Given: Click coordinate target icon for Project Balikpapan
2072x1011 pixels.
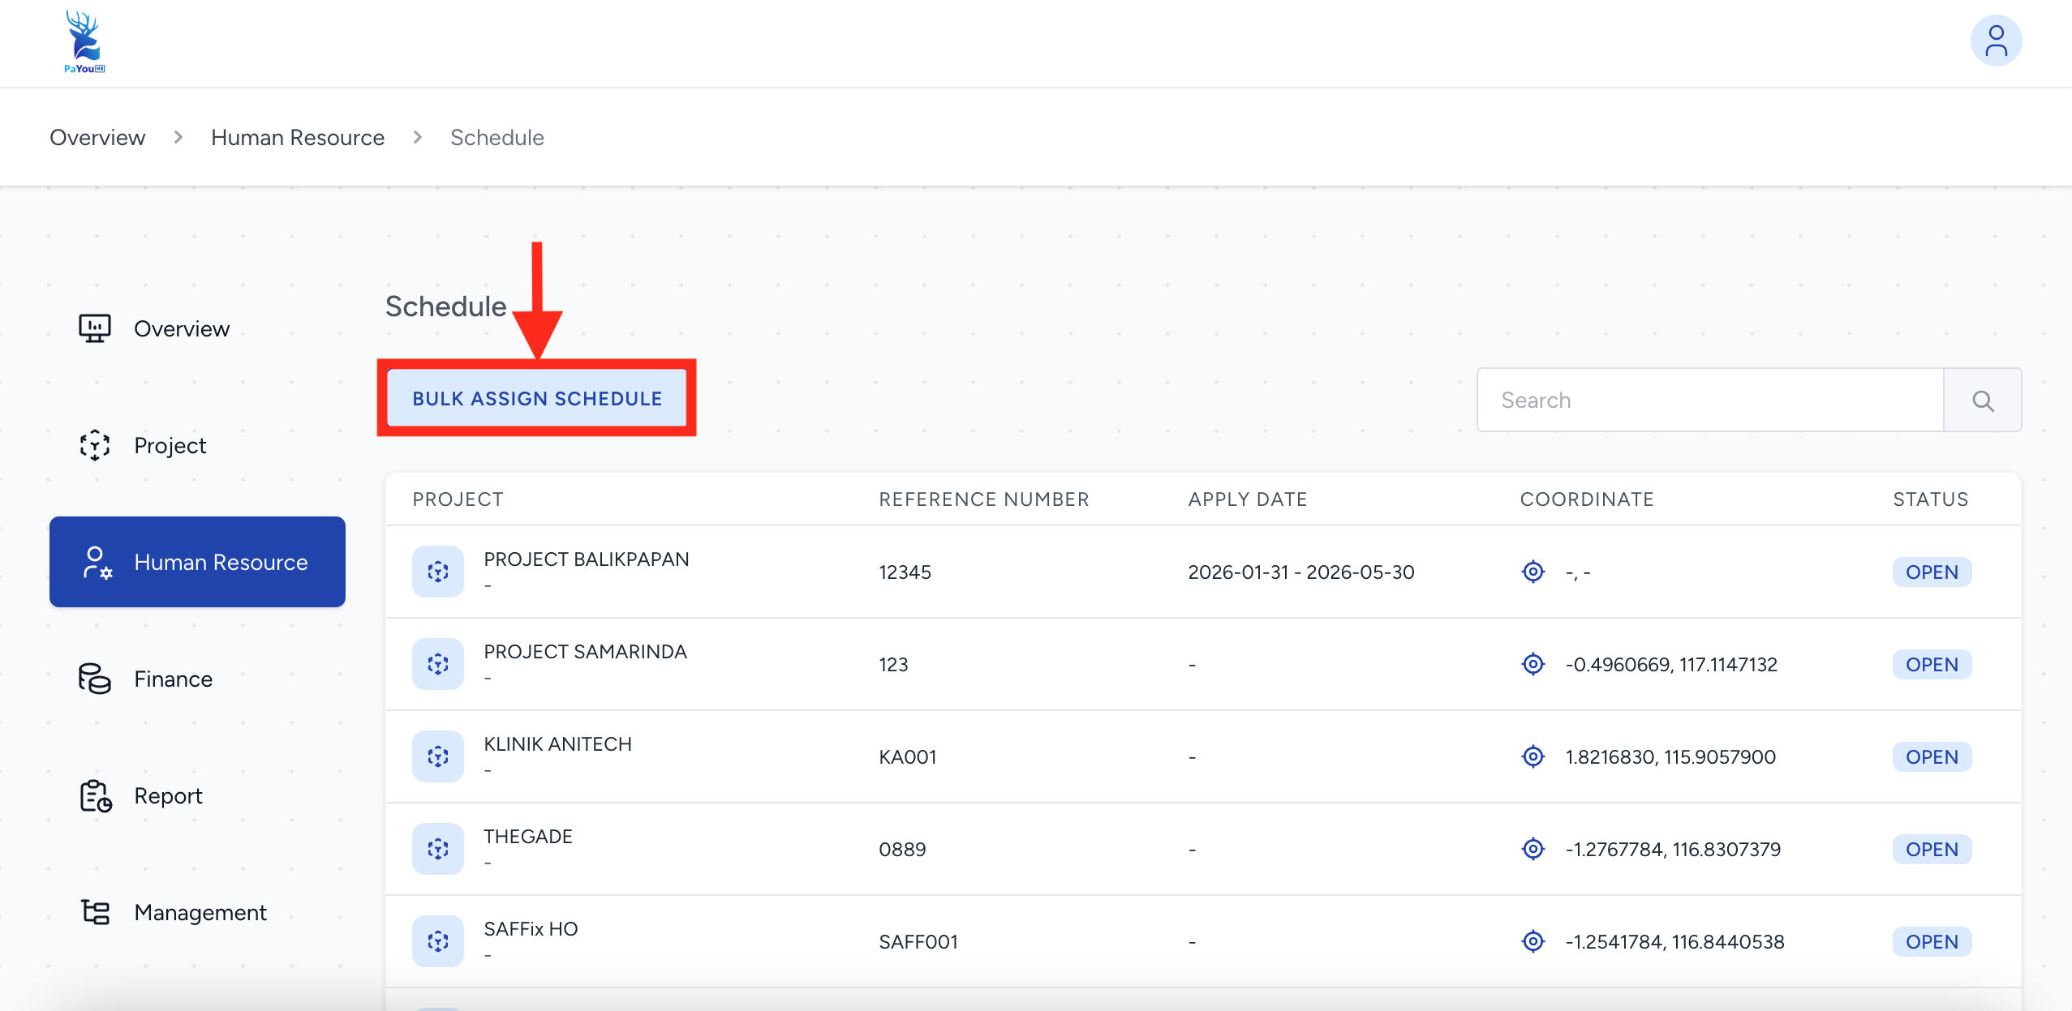Looking at the screenshot, I should pos(1533,572).
